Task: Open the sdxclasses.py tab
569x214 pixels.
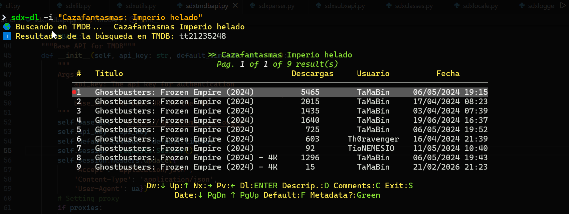Action: [x=410, y=6]
